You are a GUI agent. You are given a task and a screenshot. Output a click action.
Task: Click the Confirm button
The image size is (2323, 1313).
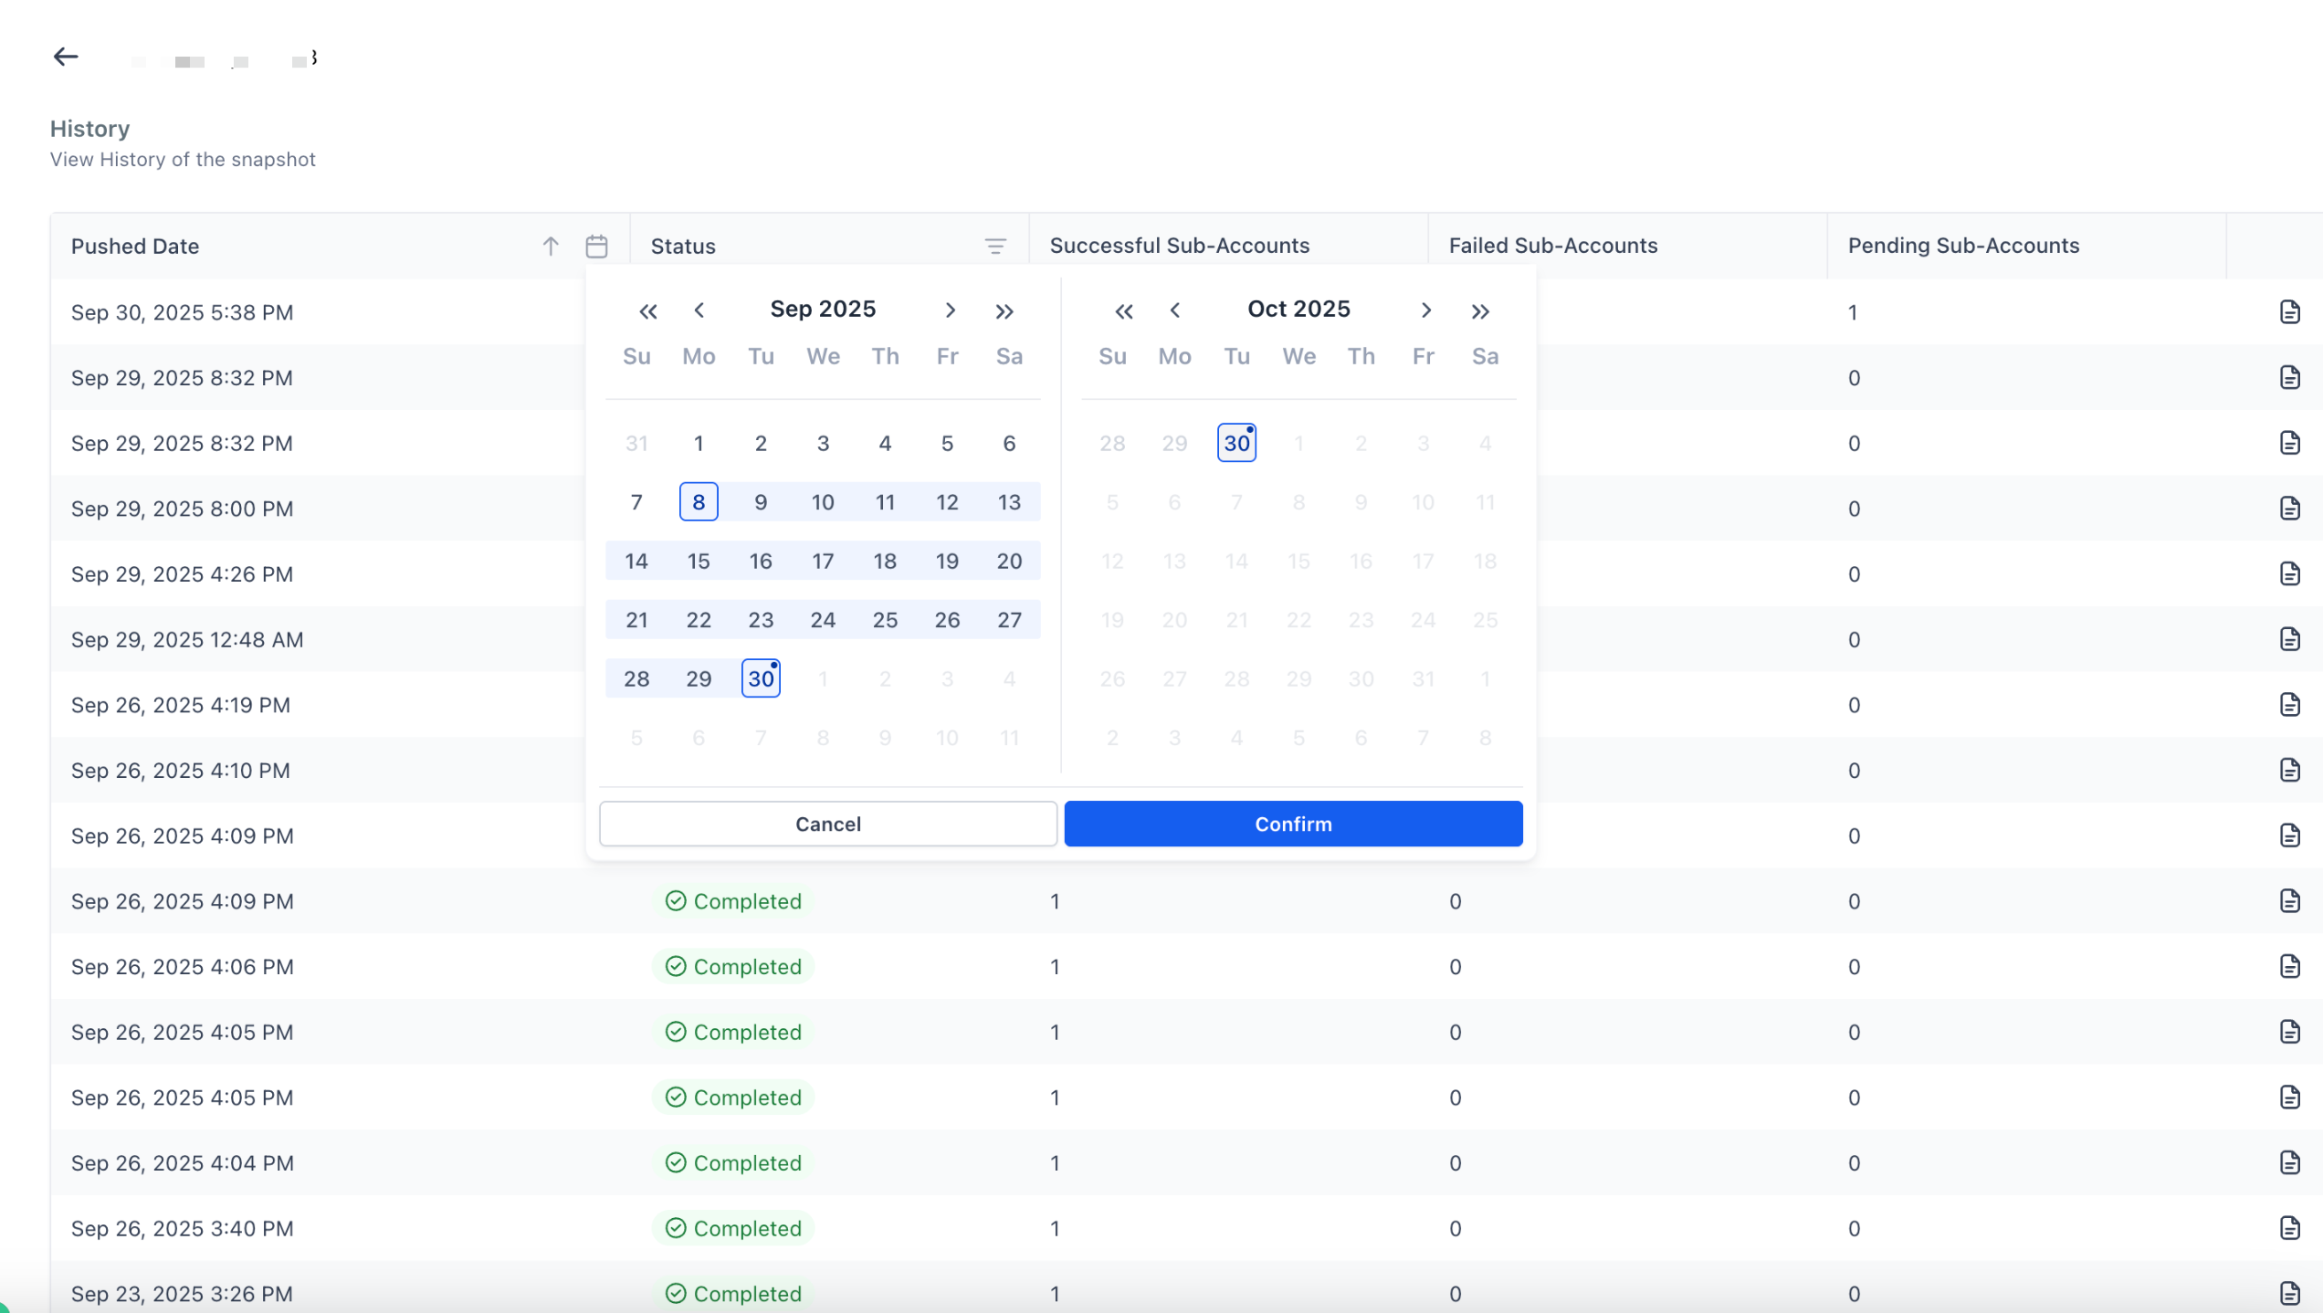(1293, 824)
